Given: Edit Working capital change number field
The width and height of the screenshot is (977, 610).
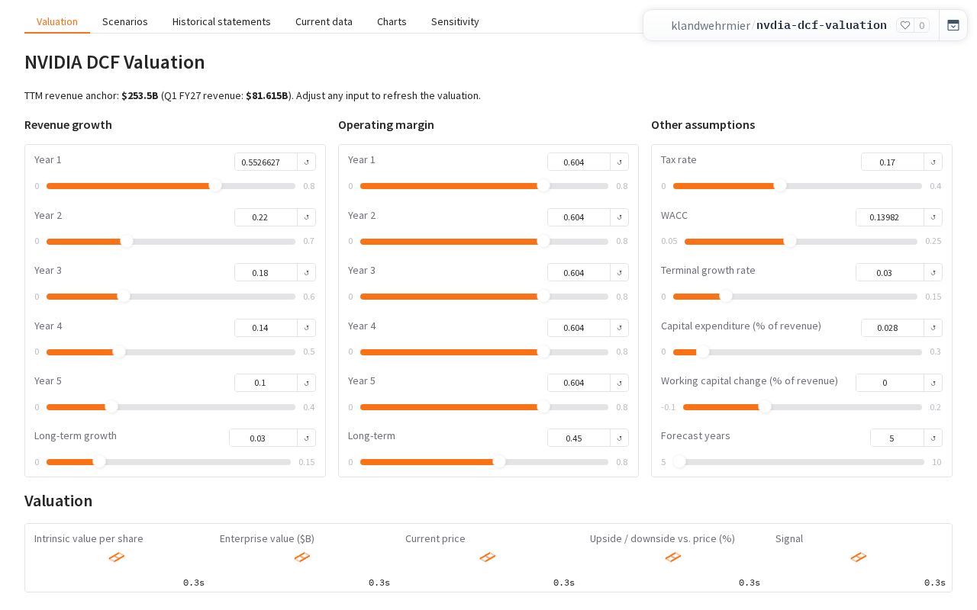Looking at the screenshot, I should click(x=890, y=383).
